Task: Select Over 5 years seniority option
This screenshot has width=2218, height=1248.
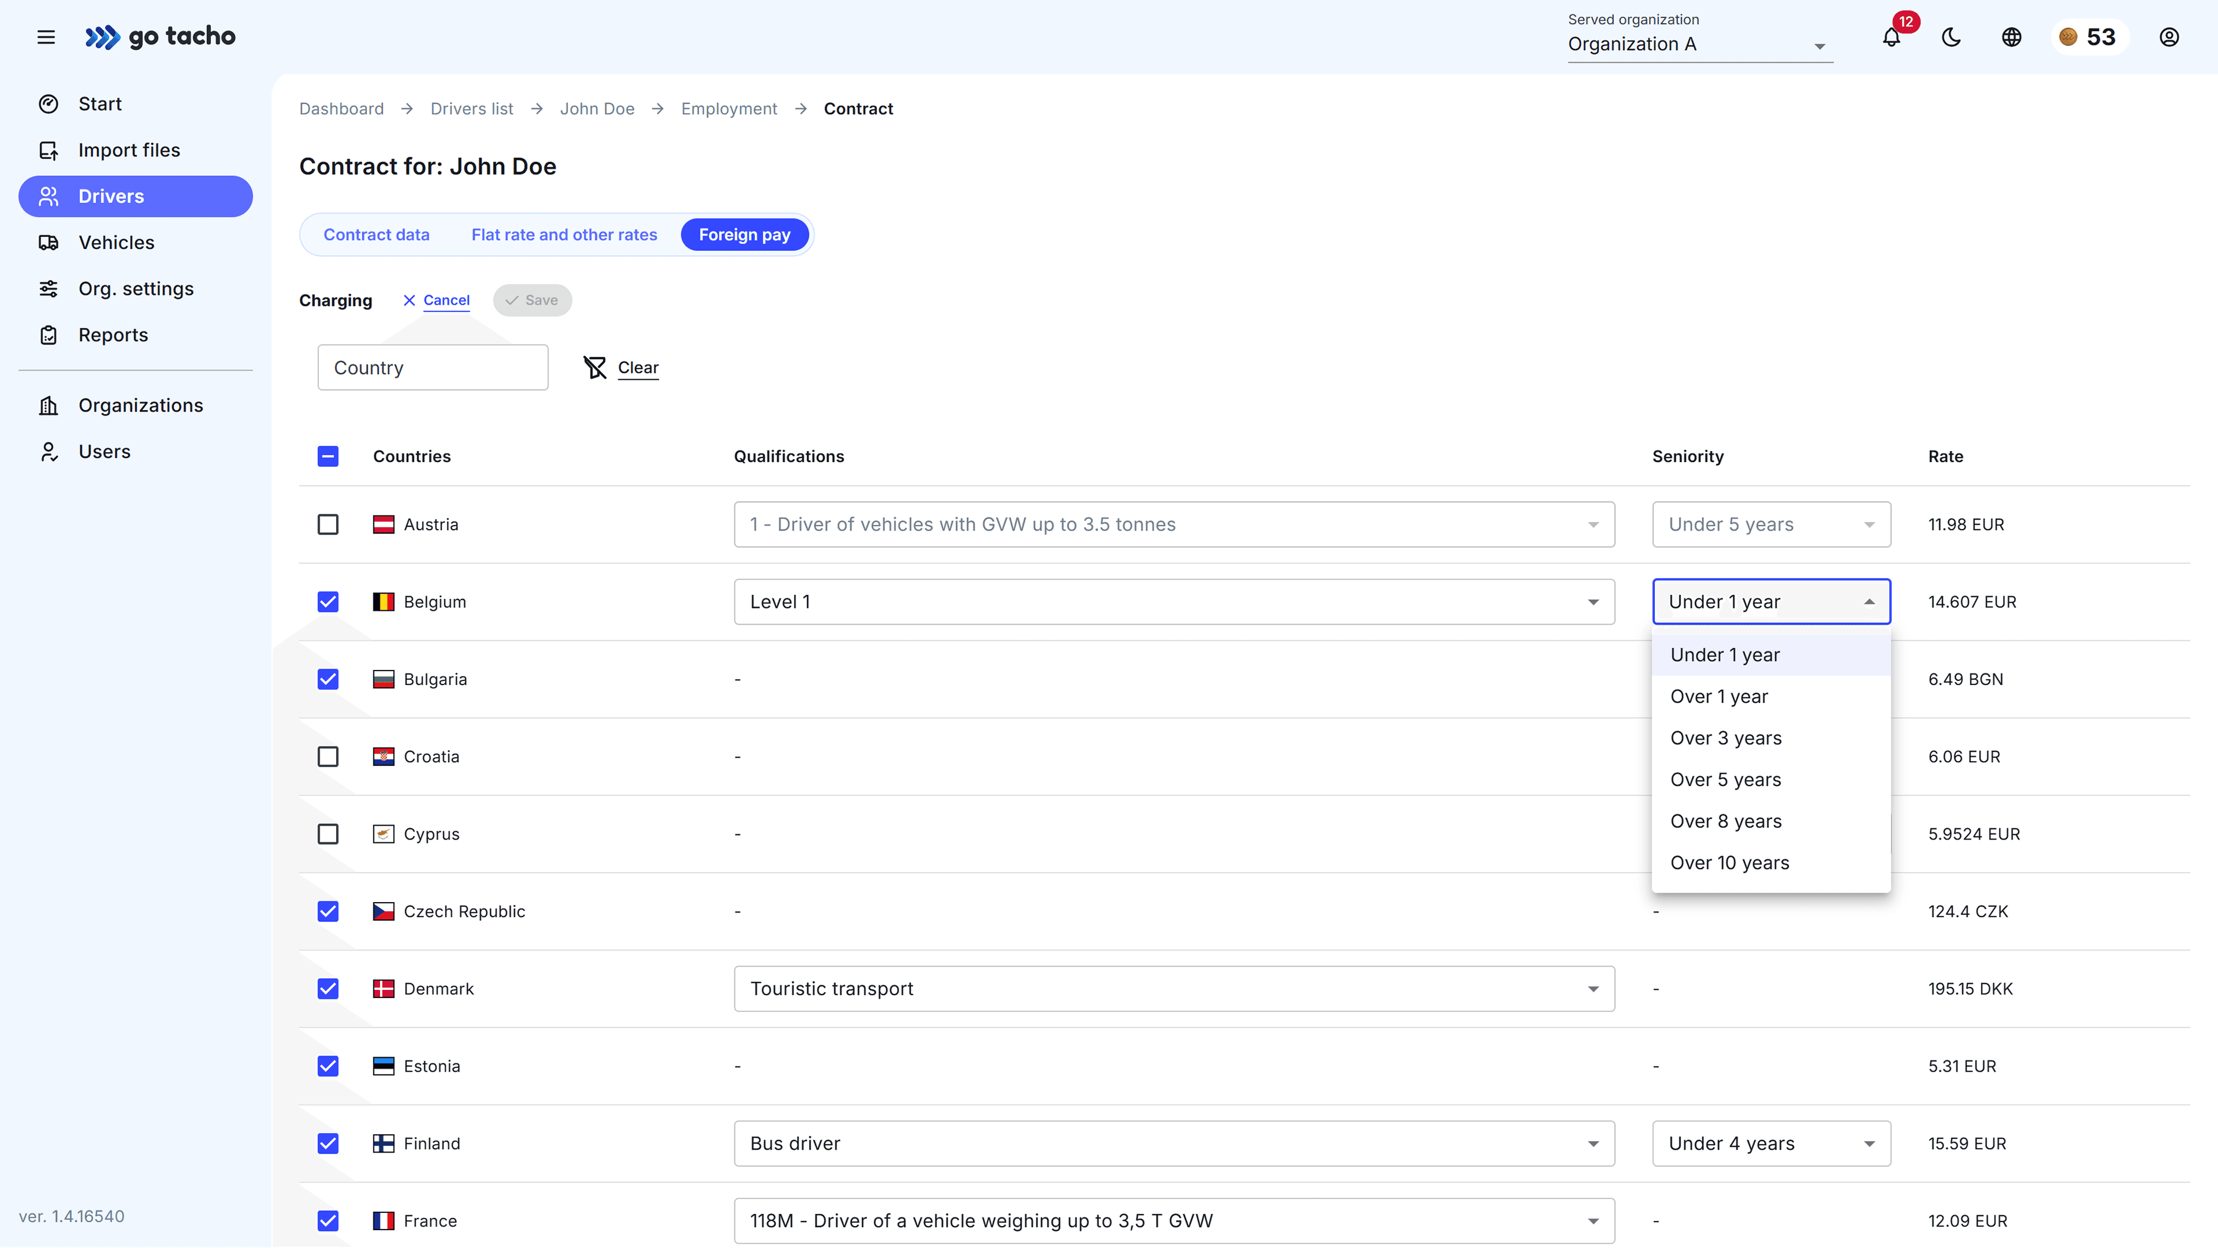Action: tap(1725, 780)
